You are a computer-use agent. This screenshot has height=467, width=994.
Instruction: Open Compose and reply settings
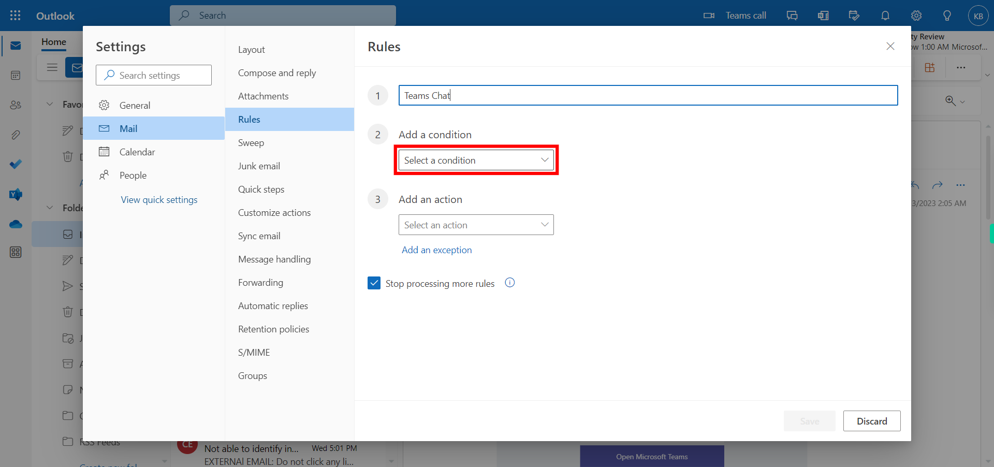click(289, 73)
